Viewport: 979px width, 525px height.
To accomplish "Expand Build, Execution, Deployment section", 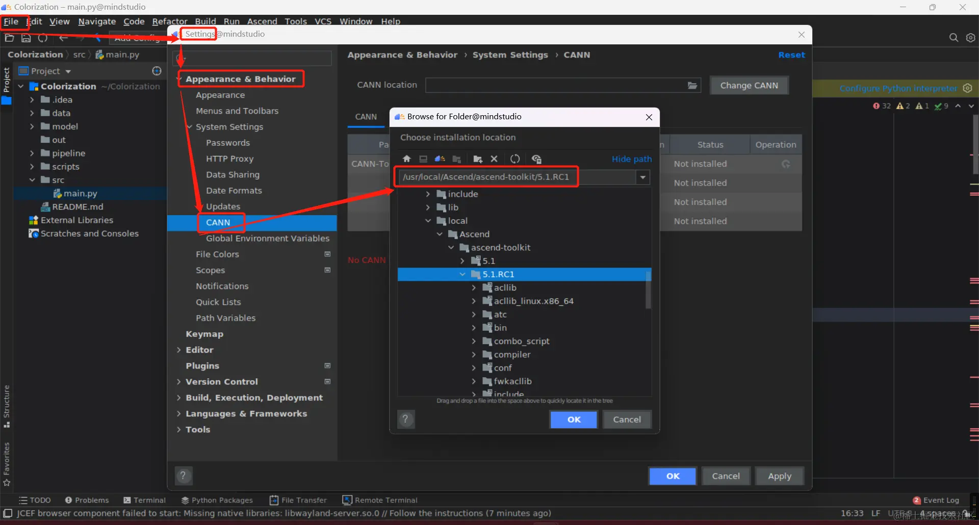I will [x=179, y=398].
